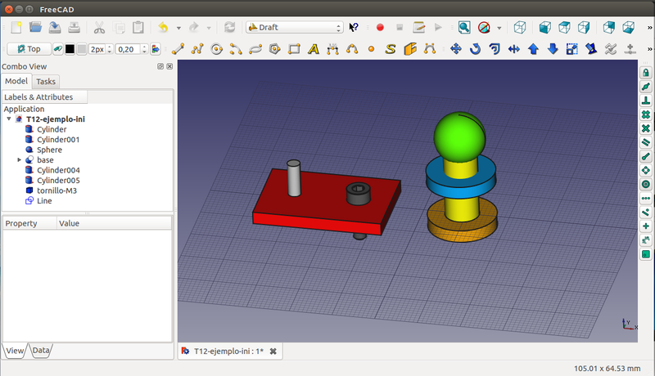
Task: Select the Draft Rectangle tool
Action: coord(294,49)
